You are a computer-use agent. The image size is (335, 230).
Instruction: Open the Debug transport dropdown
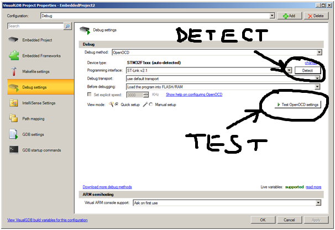(x=317, y=79)
